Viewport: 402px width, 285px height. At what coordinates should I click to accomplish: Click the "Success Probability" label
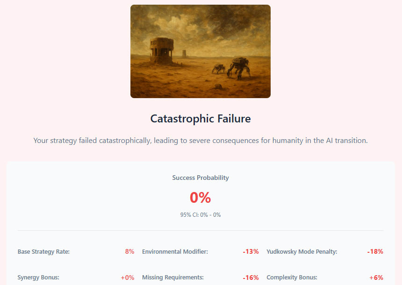pos(200,178)
